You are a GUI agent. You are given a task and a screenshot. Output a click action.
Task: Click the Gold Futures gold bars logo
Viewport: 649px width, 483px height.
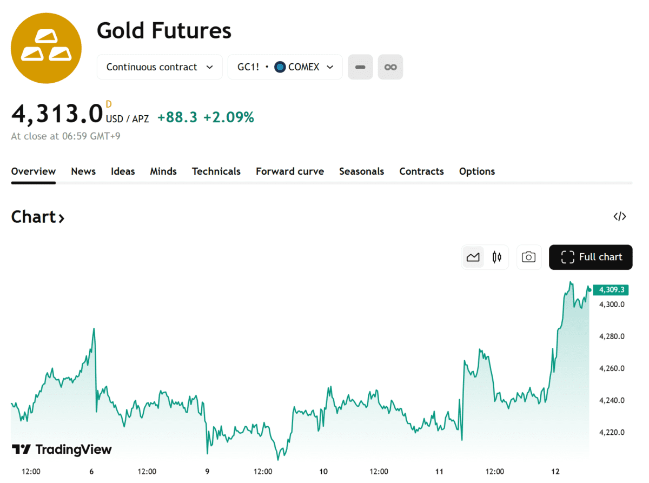click(46, 49)
